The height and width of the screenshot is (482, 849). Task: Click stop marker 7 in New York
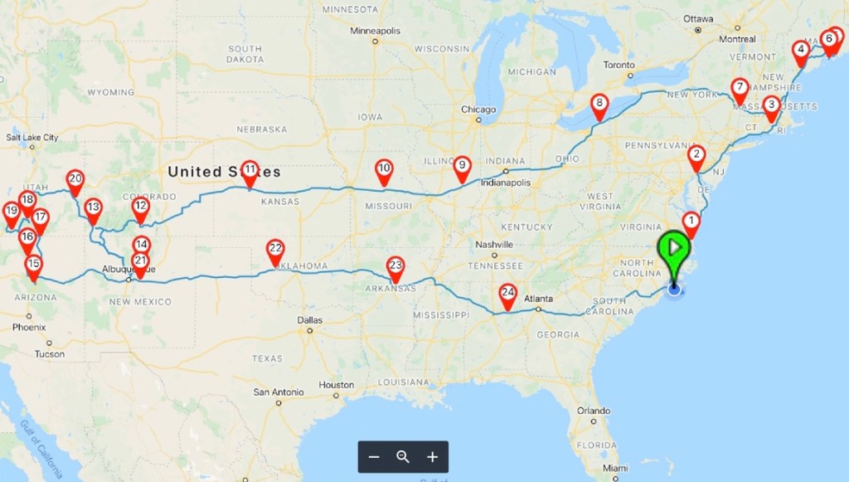click(x=740, y=91)
